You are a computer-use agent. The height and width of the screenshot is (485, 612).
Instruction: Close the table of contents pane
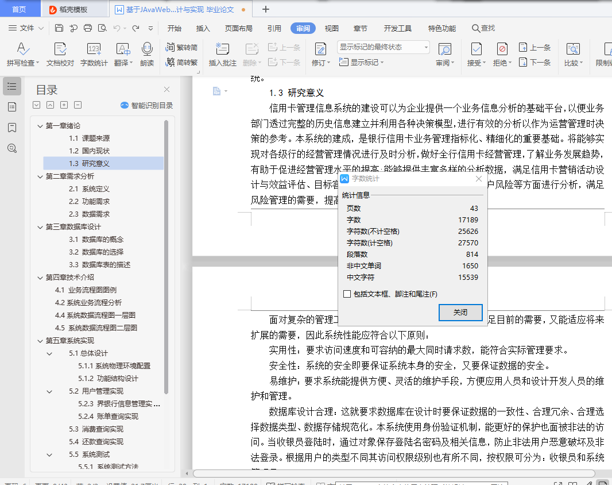[x=166, y=90]
